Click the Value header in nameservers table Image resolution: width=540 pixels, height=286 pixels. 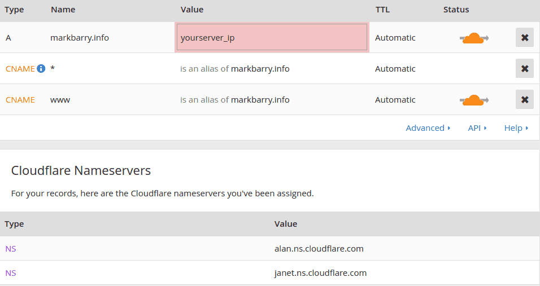click(285, 224)
